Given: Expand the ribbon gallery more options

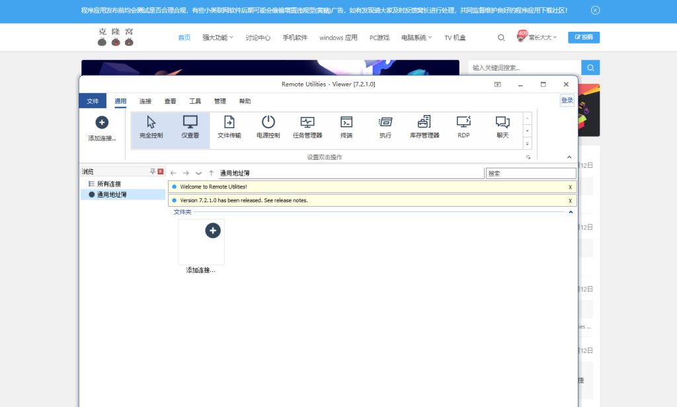Looking at the screenshot, I should [527, 144].
